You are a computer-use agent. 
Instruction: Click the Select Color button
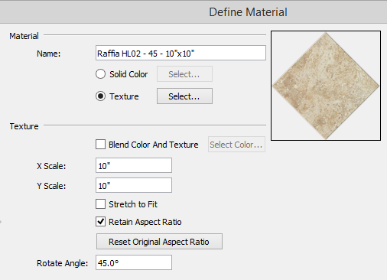click(236, 145)
